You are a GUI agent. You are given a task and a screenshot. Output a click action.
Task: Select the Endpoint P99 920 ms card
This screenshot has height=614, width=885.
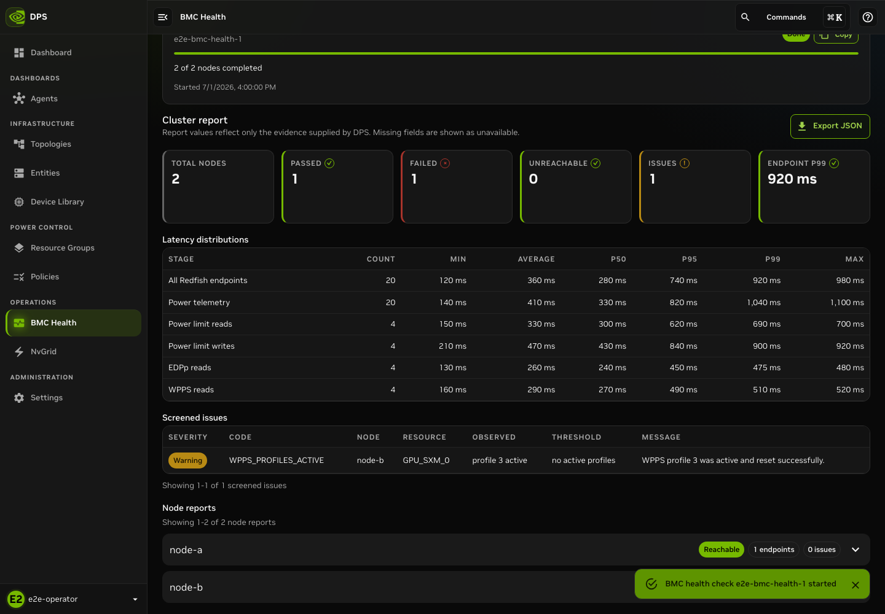[x=814, y=187]
